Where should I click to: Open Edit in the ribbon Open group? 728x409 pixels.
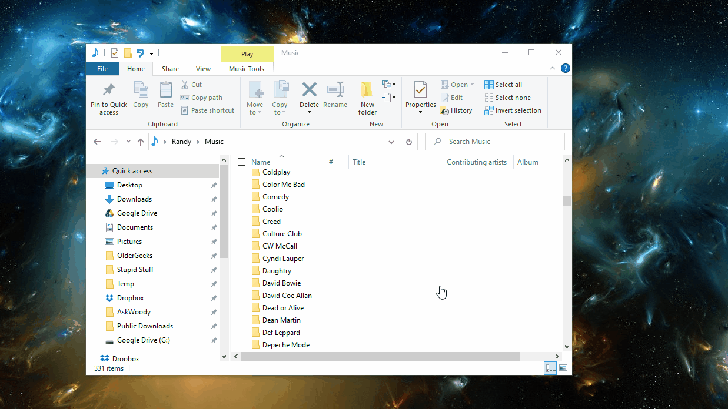point(451,98)
